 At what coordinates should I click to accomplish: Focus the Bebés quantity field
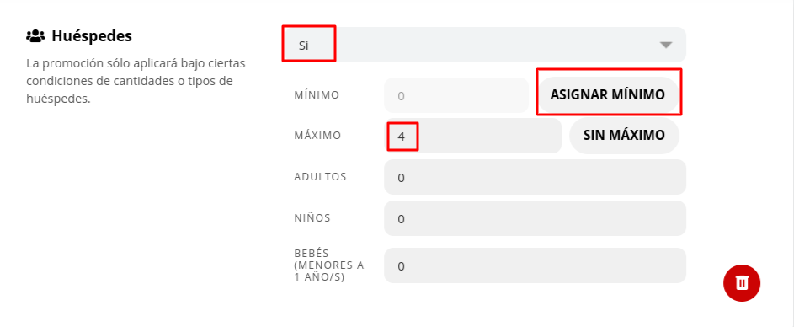535,265
